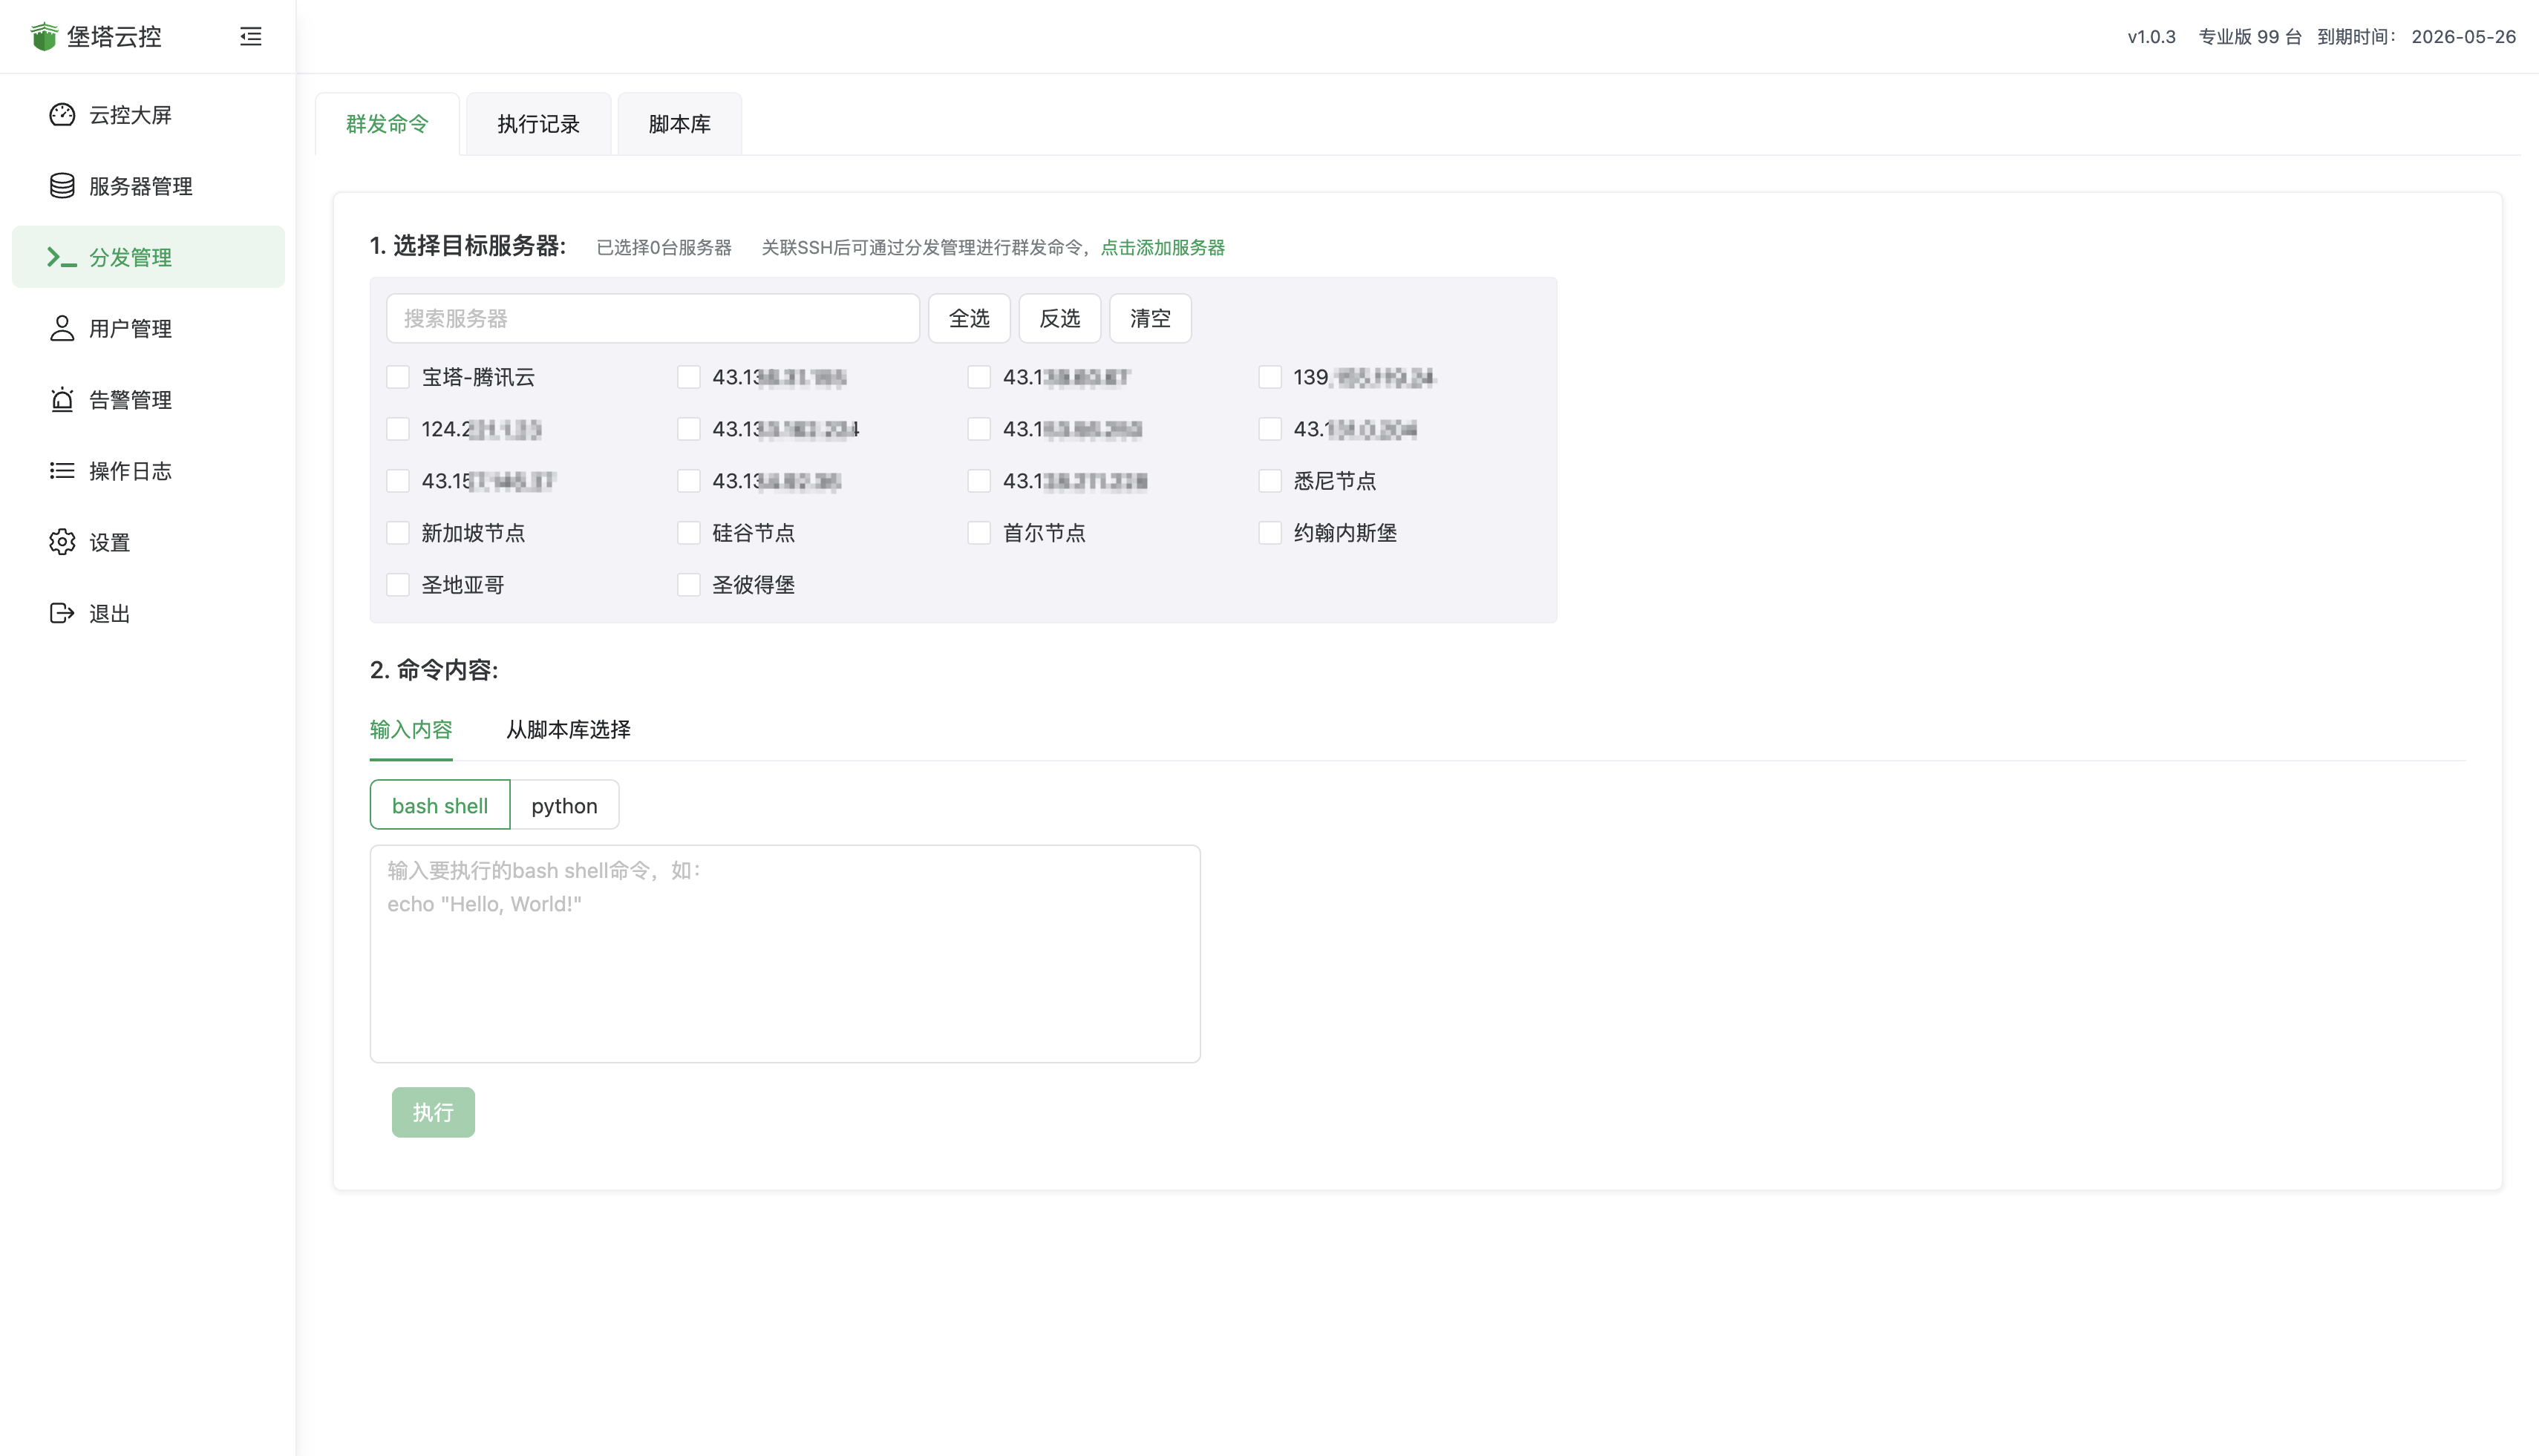Collapse the sidebar with the menu icon

(x=250, y=37)
